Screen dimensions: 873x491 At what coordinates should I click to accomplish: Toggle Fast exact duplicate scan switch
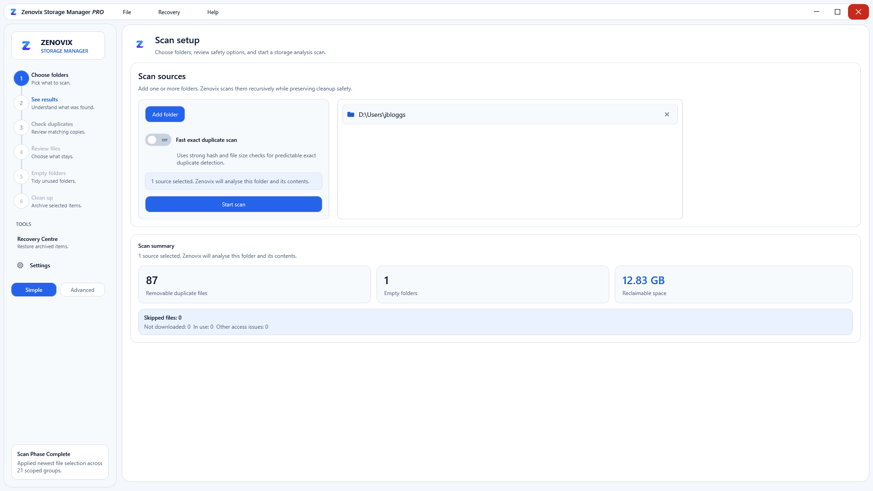(x=158, y=140)
